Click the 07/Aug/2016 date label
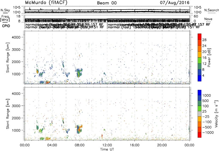Screen dimensions: 219x151 click(175, 3)
